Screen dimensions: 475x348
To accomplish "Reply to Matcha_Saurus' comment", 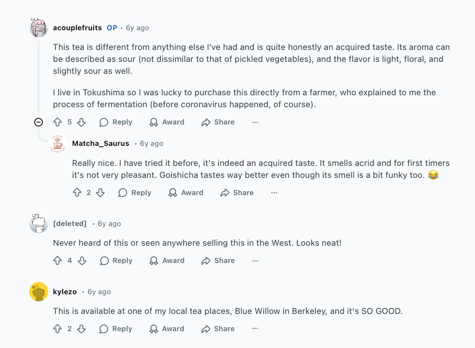I will point(135,193).
